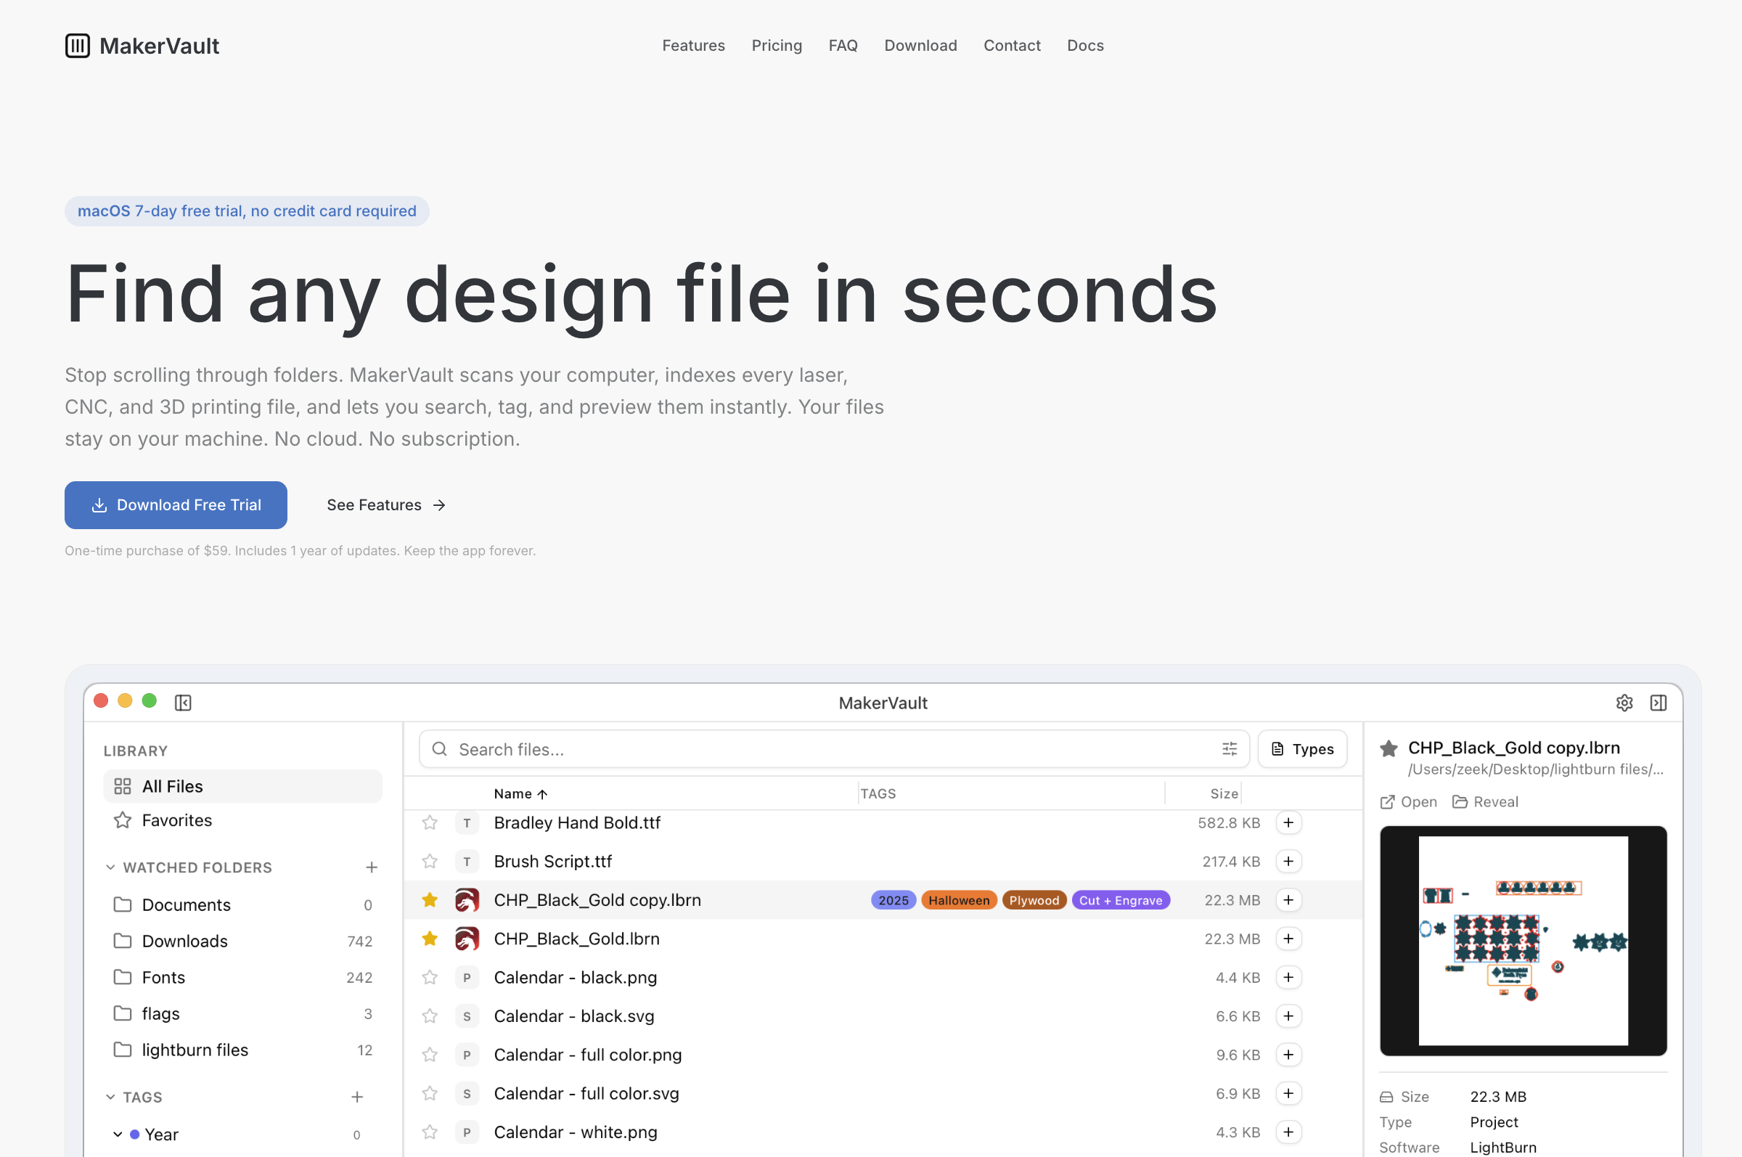Add tag to Bradley Hand Bold.ttf with plus
Image resolution: width=1742 pixels, height=1157 pixels.
[x=1288, y=822]
